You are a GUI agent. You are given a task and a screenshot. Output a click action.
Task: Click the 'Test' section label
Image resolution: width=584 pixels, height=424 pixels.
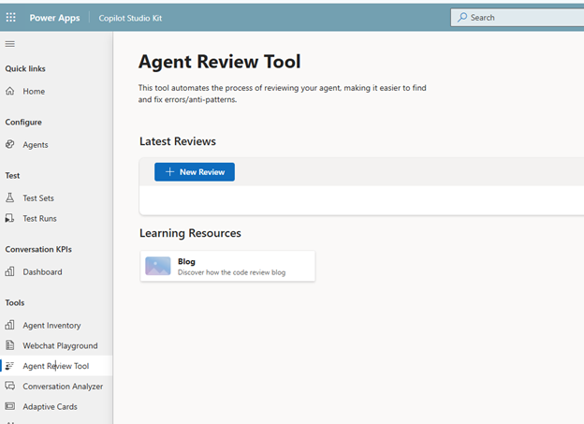click(12, 175)
